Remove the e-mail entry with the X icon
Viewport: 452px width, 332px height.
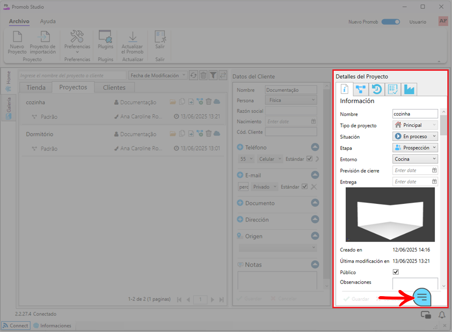pos(314,187)
